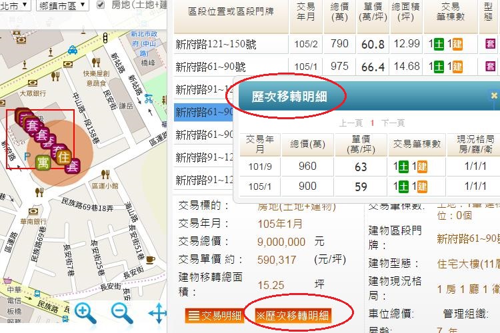Click the 960 total price cell

pyautogui.click(x=307, y=166)
